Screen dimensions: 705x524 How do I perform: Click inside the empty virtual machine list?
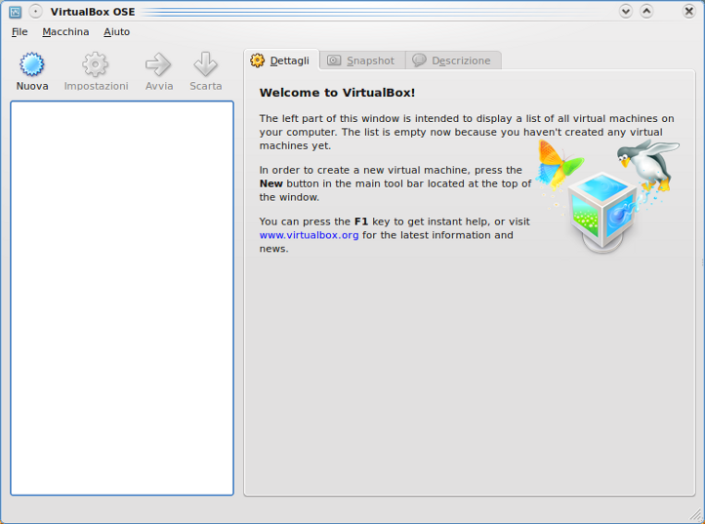(122, 298)
